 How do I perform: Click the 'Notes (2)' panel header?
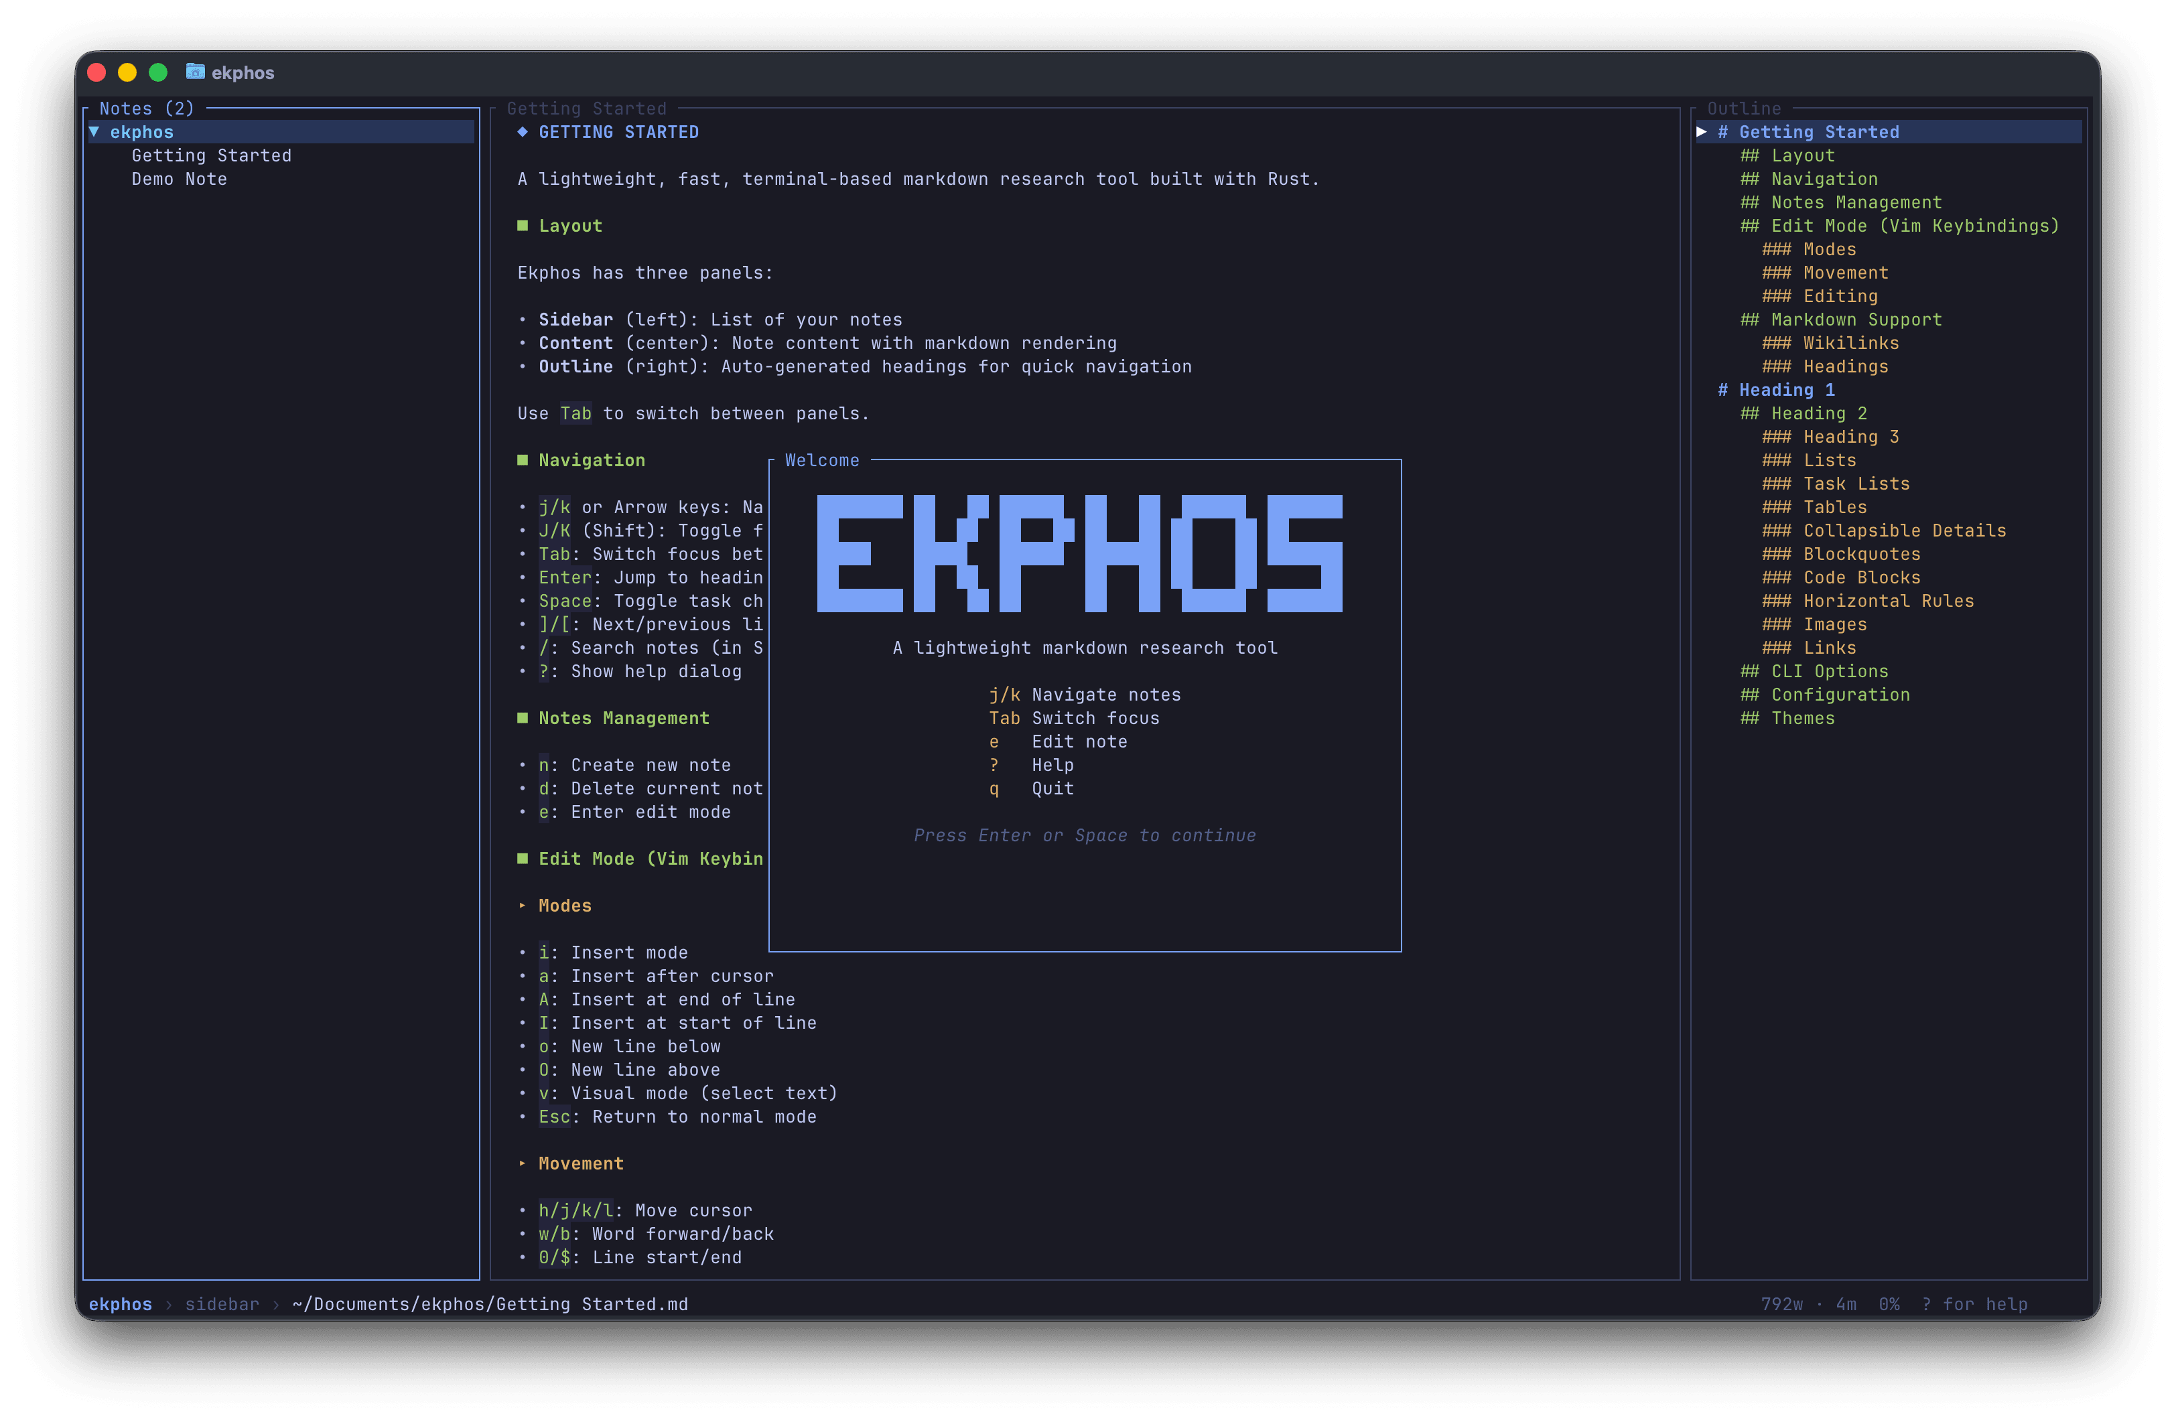click(x=146, y=108)
